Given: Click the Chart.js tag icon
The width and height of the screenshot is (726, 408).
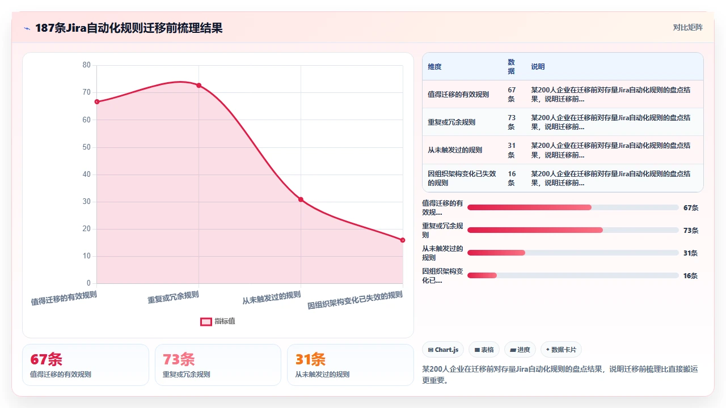Looking at the screenshot, I should 431,350.
